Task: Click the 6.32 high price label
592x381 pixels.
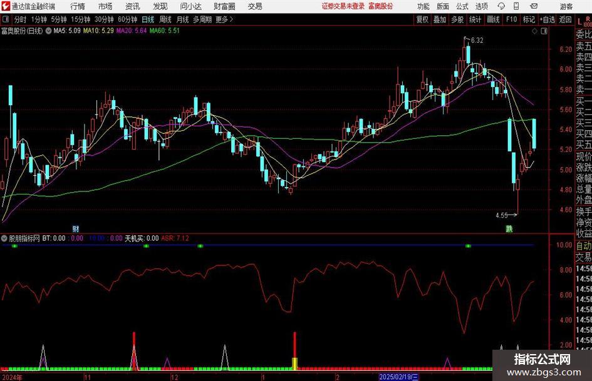Action: click(x=477, y=41)
